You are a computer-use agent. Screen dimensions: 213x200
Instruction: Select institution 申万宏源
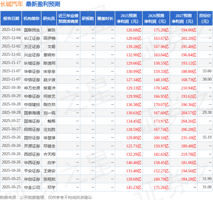pos(32,88)
